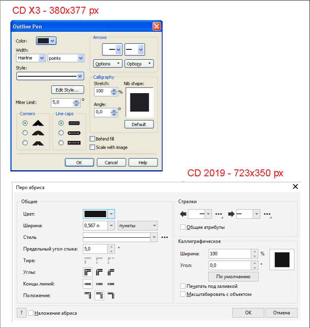This screenshot has height=328, width=310.
Task: Click the По умолчанию button
Action: tap(233, 277)
